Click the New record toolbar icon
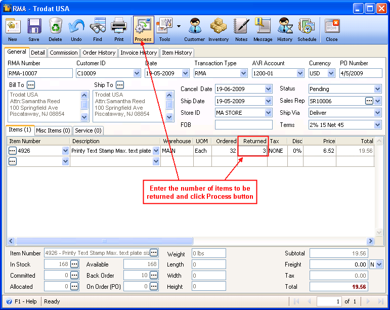Image resolution: width=390 pixels, height=310 pixels. click(x=13, y=29)
